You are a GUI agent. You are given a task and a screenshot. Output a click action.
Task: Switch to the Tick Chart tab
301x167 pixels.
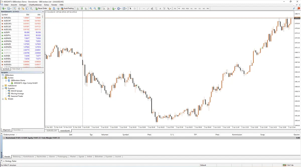click(x=16, y=69)
